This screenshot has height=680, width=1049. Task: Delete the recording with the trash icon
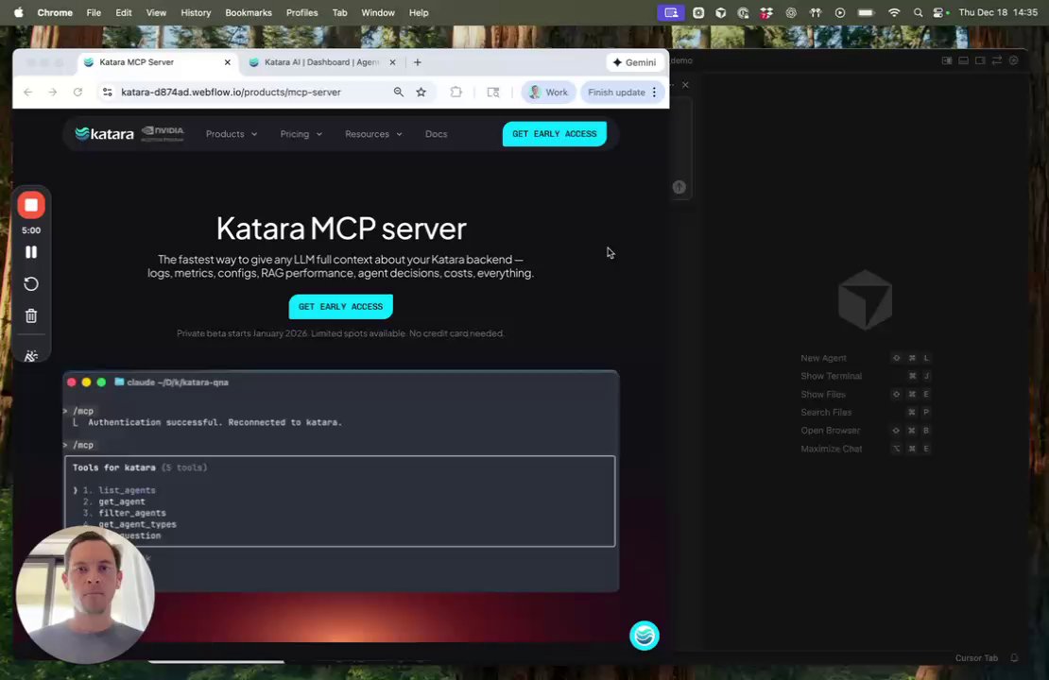pos(31,315)
